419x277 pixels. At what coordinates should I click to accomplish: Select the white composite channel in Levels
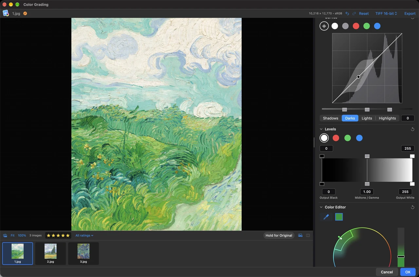(x=324, y=138)
